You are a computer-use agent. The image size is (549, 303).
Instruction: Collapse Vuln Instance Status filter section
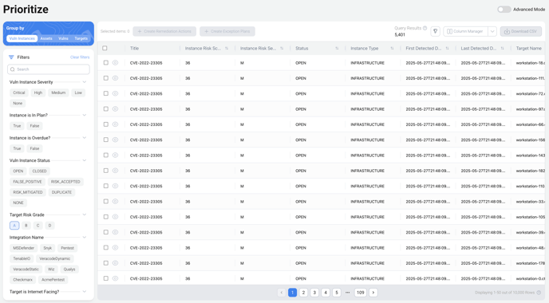(x=85, y=160)
